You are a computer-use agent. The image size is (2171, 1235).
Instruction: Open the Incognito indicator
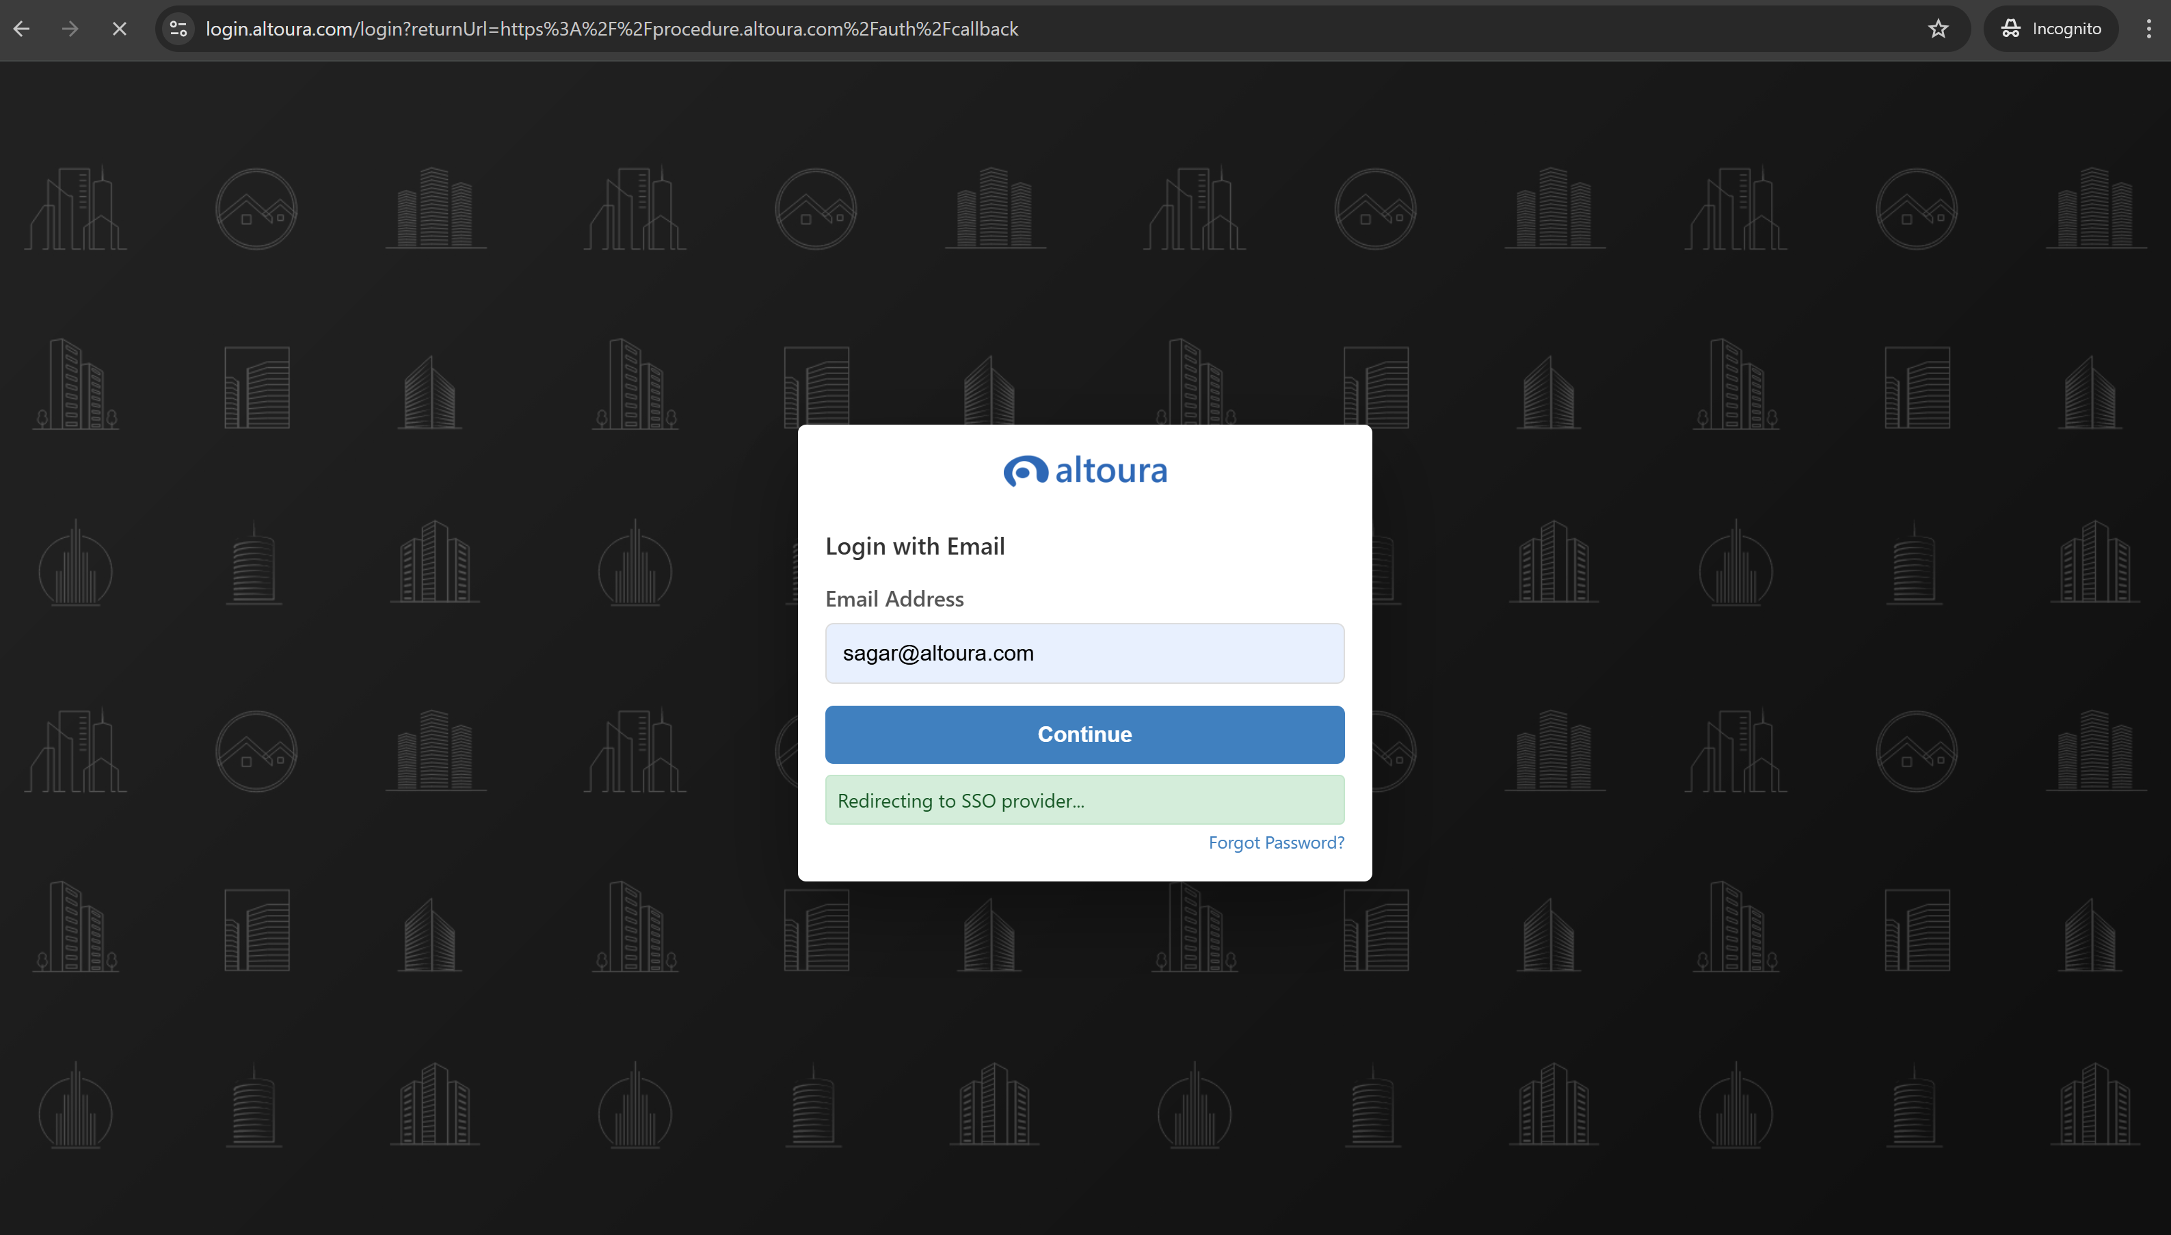2051,29
